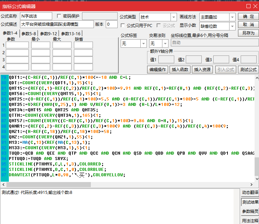Viewport: 259px width, 224px height.
Task: Close the formula editor window
Action: [255, 6]
